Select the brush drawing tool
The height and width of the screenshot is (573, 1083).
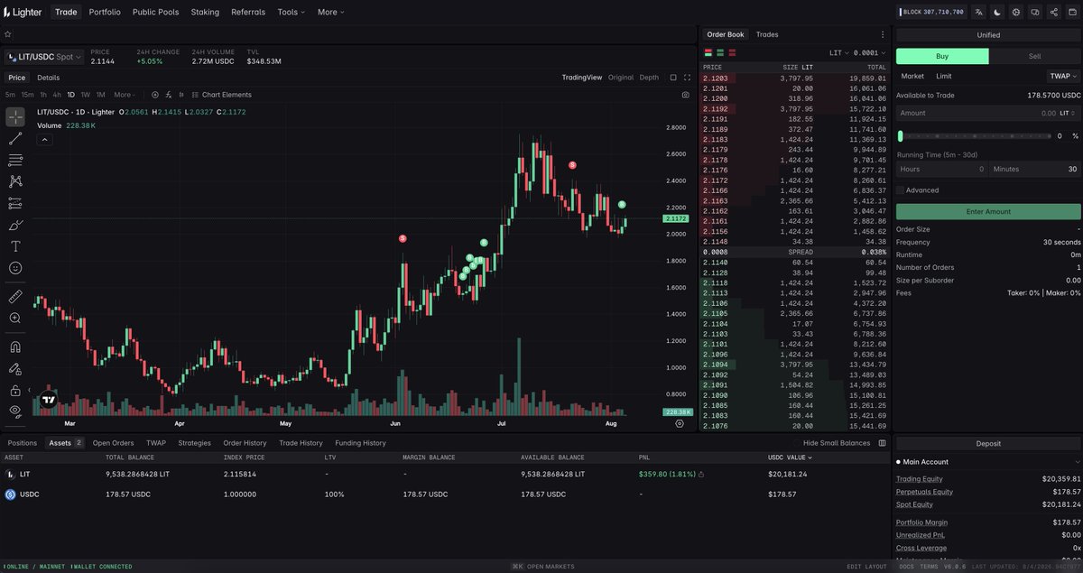click(x=15, y=225)
